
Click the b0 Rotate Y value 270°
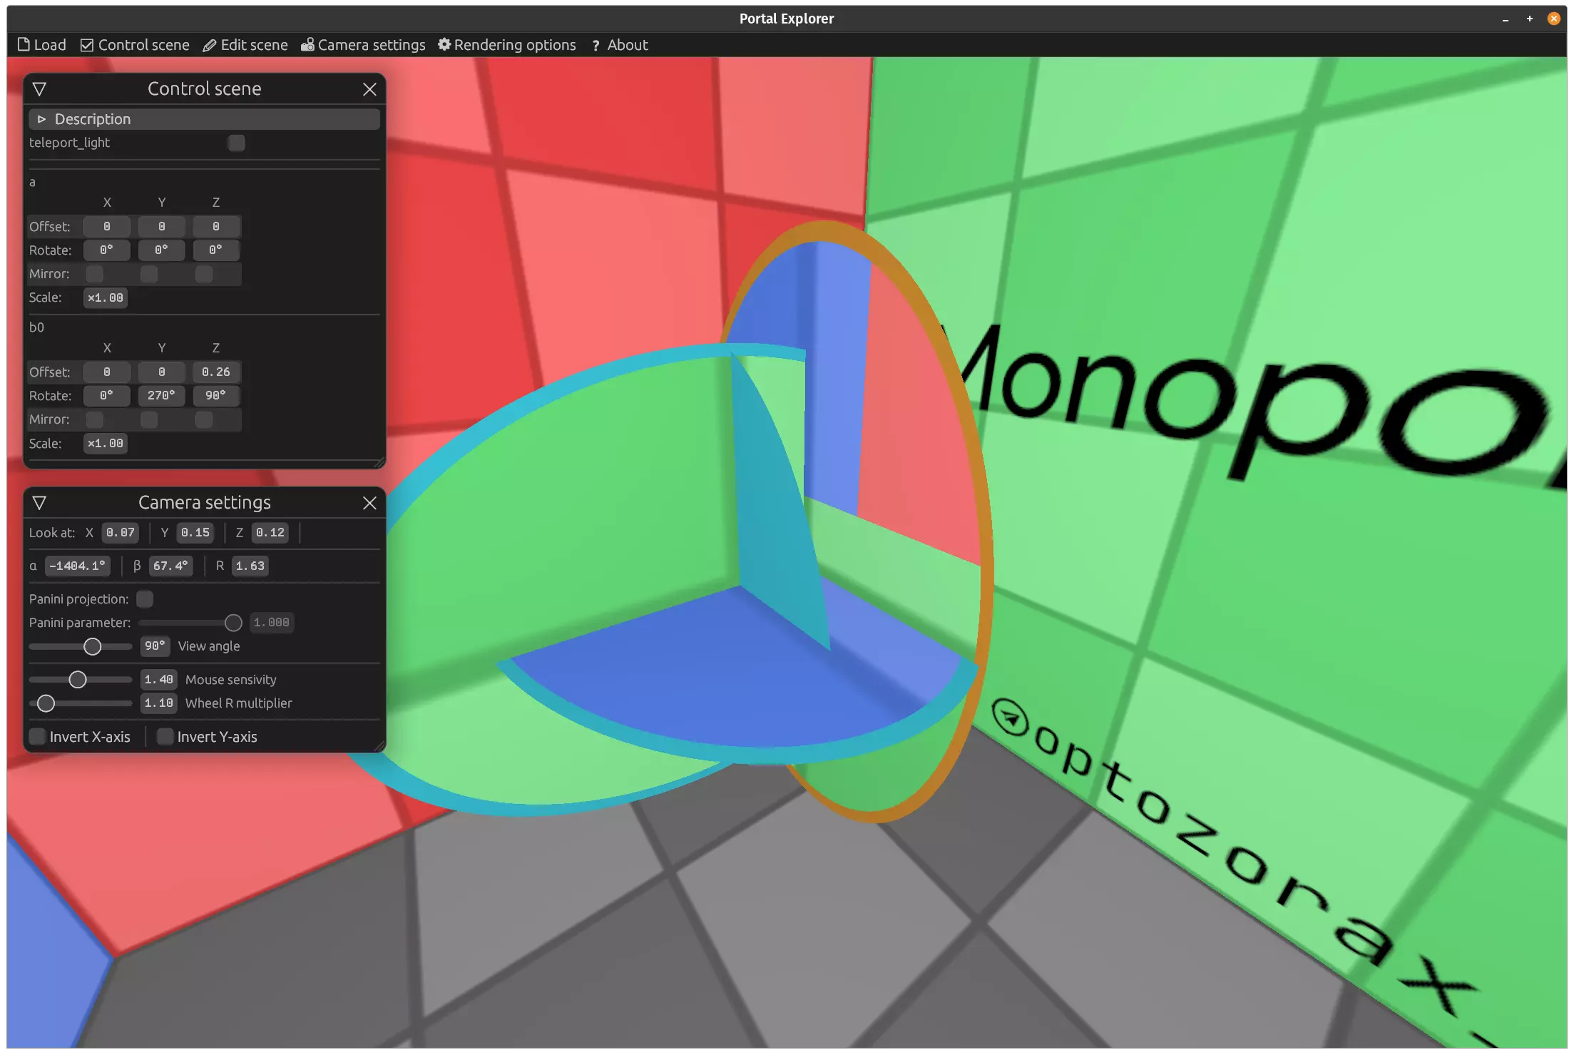pos(161,396)
